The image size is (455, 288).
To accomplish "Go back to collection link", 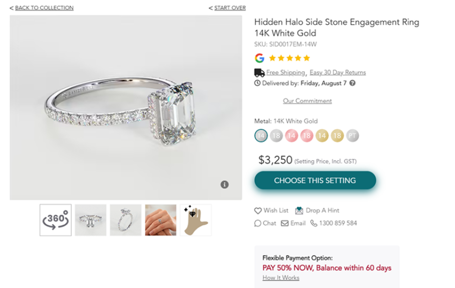I will [x=44, y=8].
